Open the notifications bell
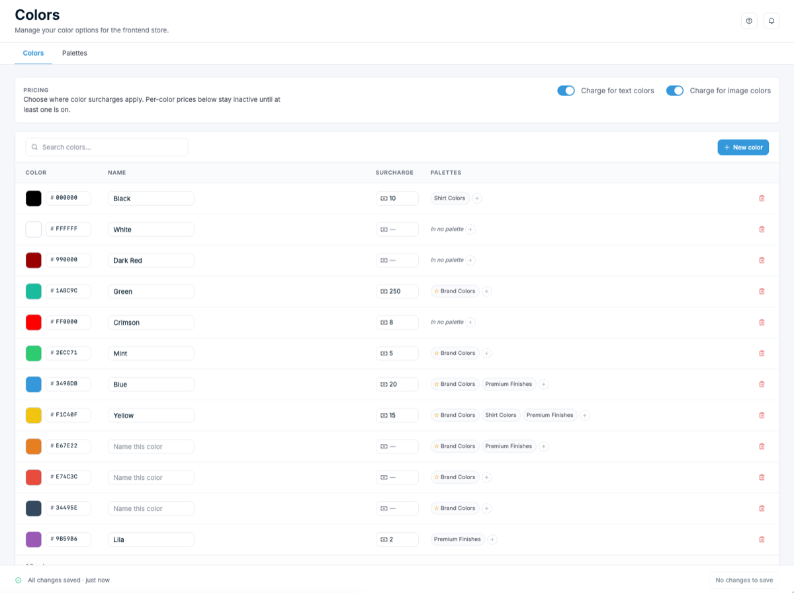Viewport: 794px width, 593px height. (772, 21)
